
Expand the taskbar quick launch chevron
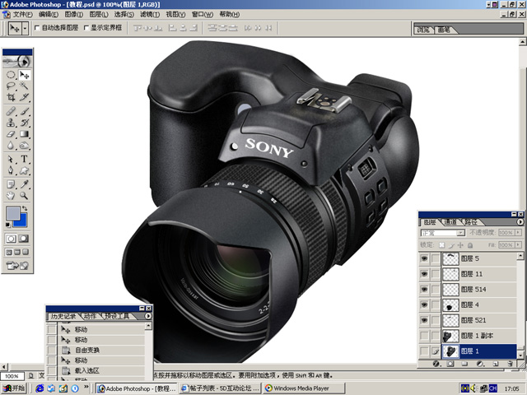pyautogui.click(x=86, y=387)
